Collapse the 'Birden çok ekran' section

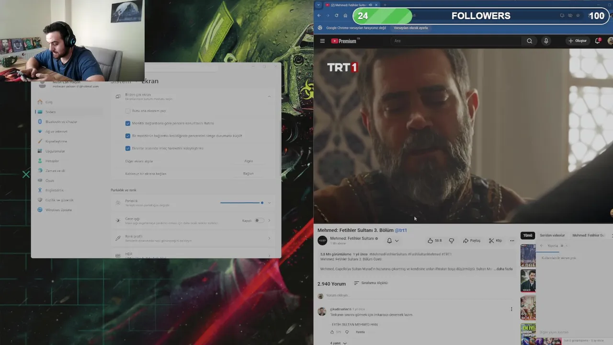click(269, 96)
